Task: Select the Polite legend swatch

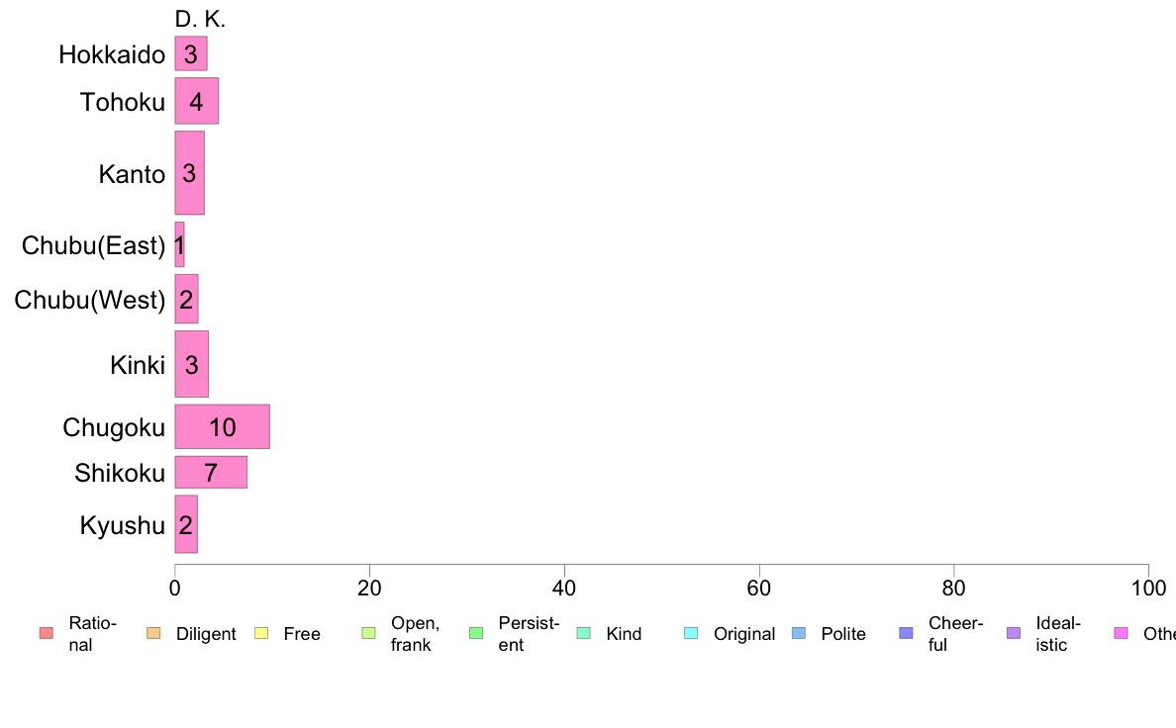Action: pyautogui.click(x=799, y=633)
